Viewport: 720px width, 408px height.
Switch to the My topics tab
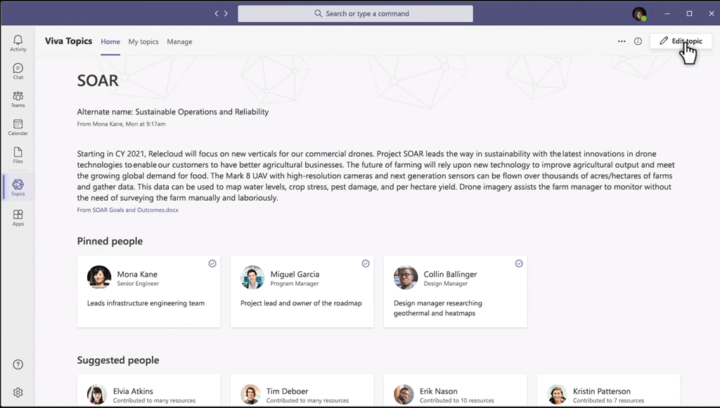[x=143, y=41]
